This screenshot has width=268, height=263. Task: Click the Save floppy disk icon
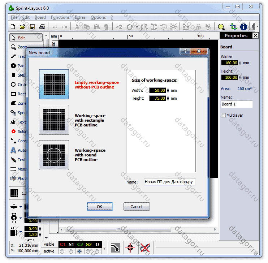[33, 27]
